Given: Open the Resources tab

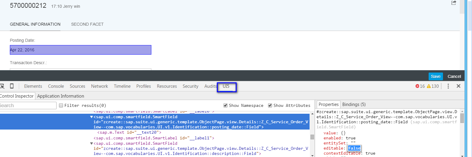Looking at the screenshot, I should tap(167, 86).
